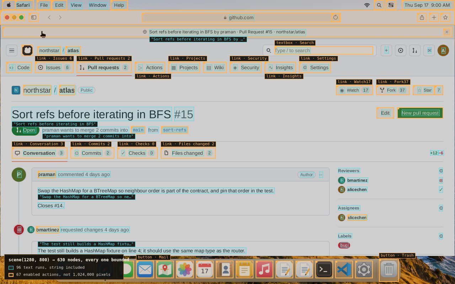Open the Labels gear menu
The height and width of the screenshot is (284, 455).
tap(441, 236)
